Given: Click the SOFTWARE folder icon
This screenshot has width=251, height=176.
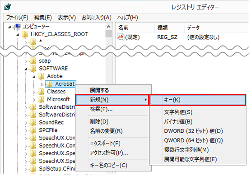Looking at the screenshot, I should (x=33, y=69).
